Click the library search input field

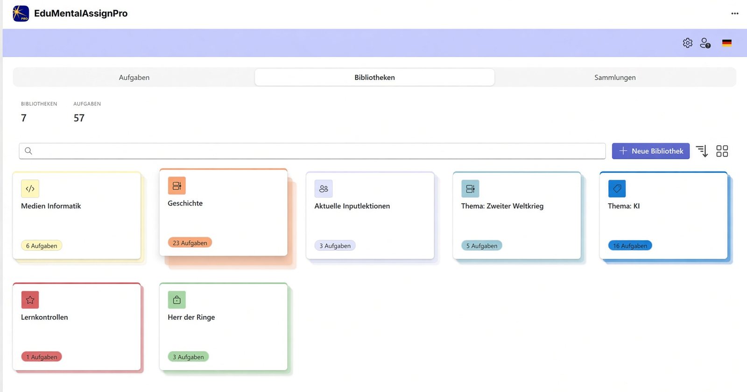coord(312,151)
